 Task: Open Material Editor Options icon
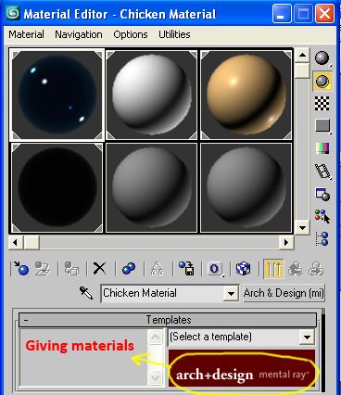pos(322,194)
